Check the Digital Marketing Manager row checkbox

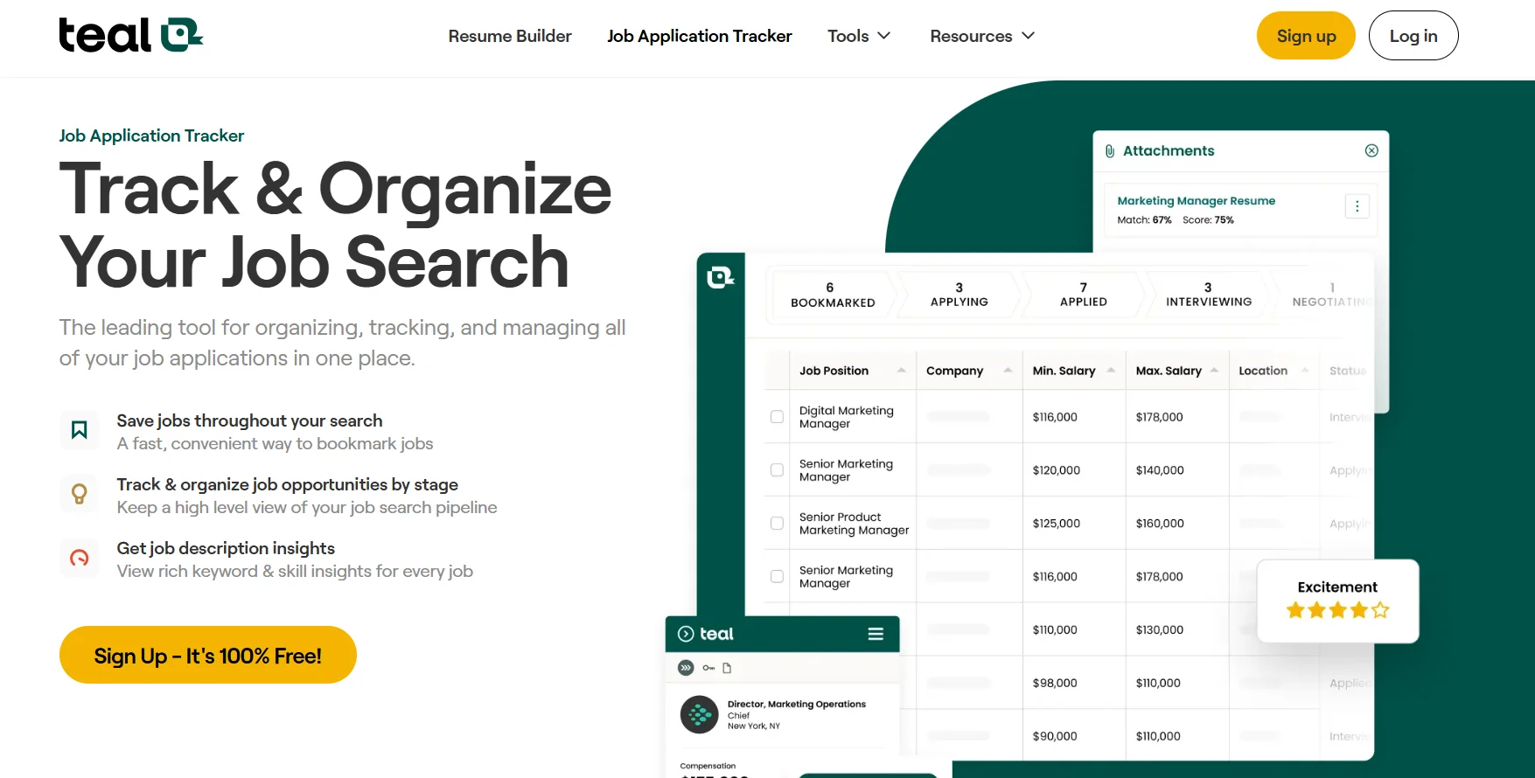pyautogui.click(x=777, y=417)
